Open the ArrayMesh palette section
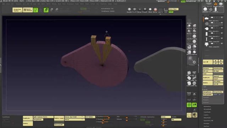The height and width of the screenshot is (128, 227). point(207,109)
